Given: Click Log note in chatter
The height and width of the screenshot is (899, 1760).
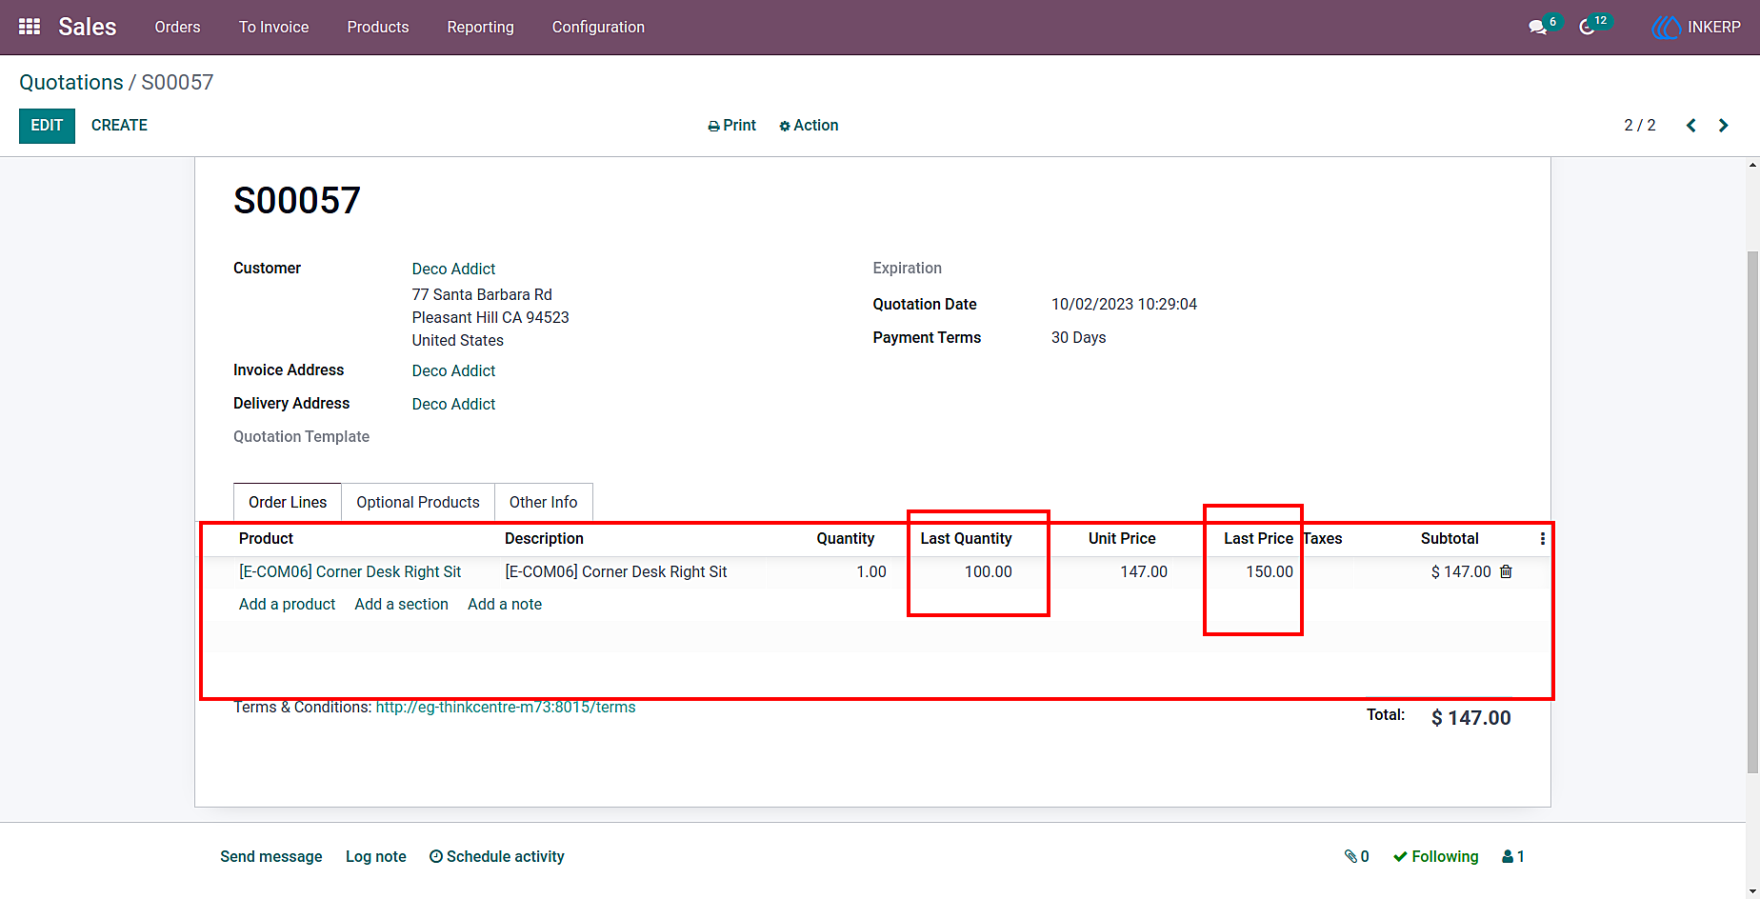Looking at the screenshot, I should [376, 856].
